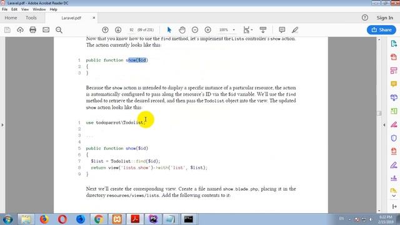The width and height of the screenshot is (400, 225).
Task: Click tools pane customize icon at bottom
Action: [x=394, y=206]
